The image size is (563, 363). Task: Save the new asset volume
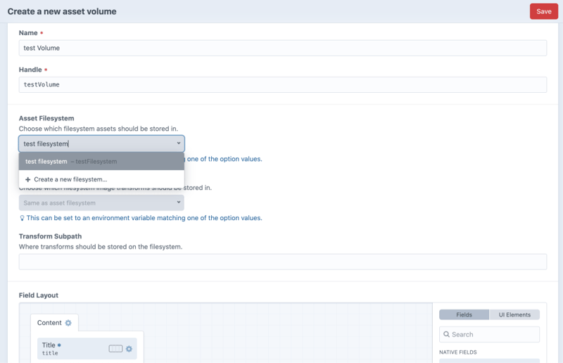point(543,11)
